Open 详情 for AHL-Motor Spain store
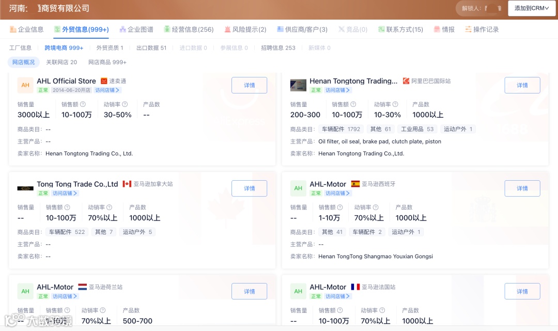The width and height of the screenshot is (558, 331). [522, 188]
